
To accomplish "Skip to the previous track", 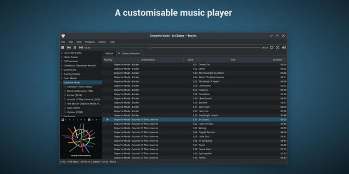I will tap(69, 48).
